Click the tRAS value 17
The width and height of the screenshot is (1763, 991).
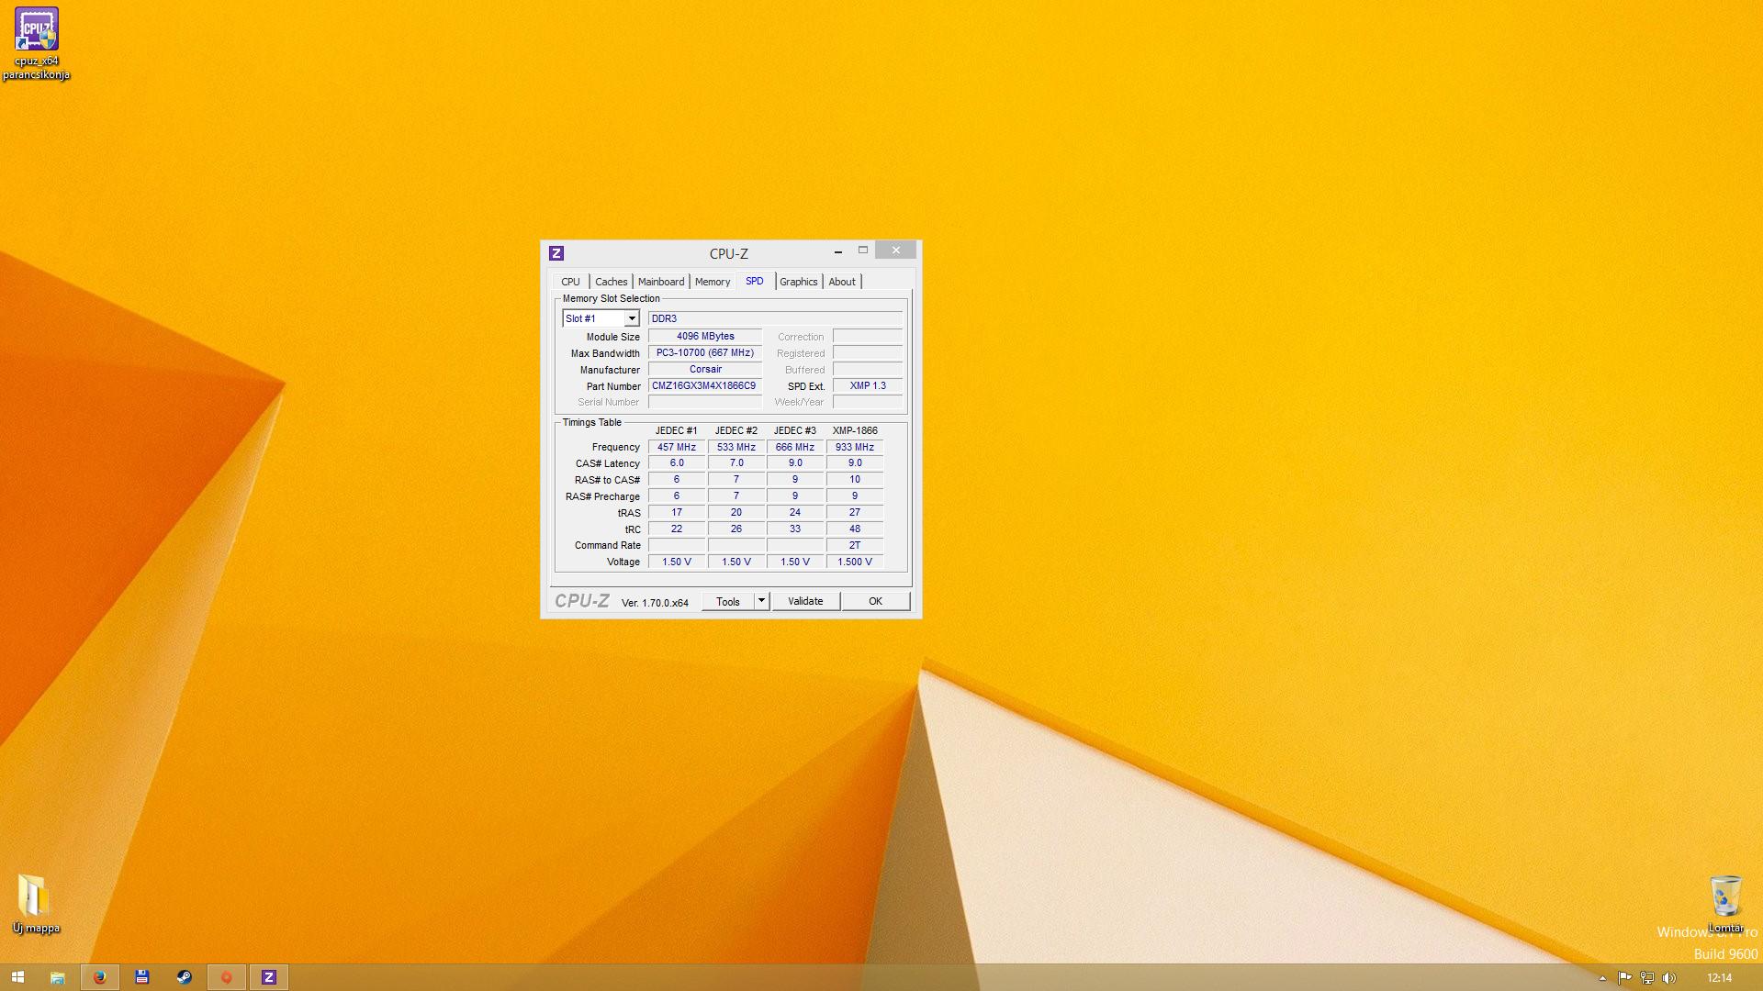pos(677,513)
